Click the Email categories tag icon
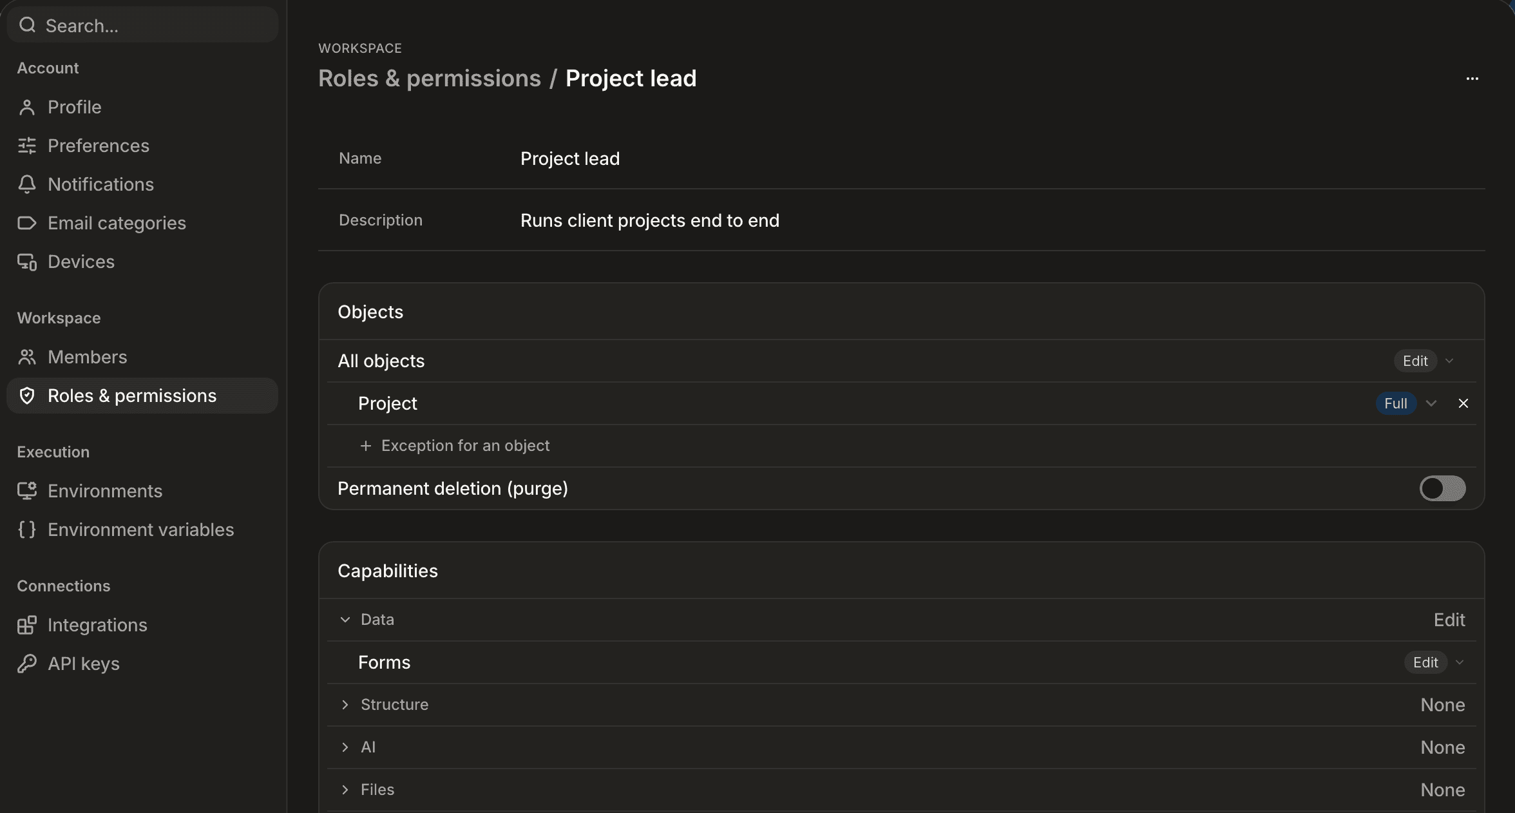Viewport: 1515px width, 813px height. [x=27, y=223]
